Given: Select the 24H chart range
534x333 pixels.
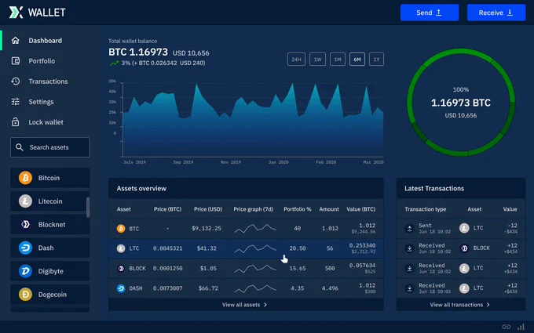Looking at the screenshot, I should pos(296,59).
